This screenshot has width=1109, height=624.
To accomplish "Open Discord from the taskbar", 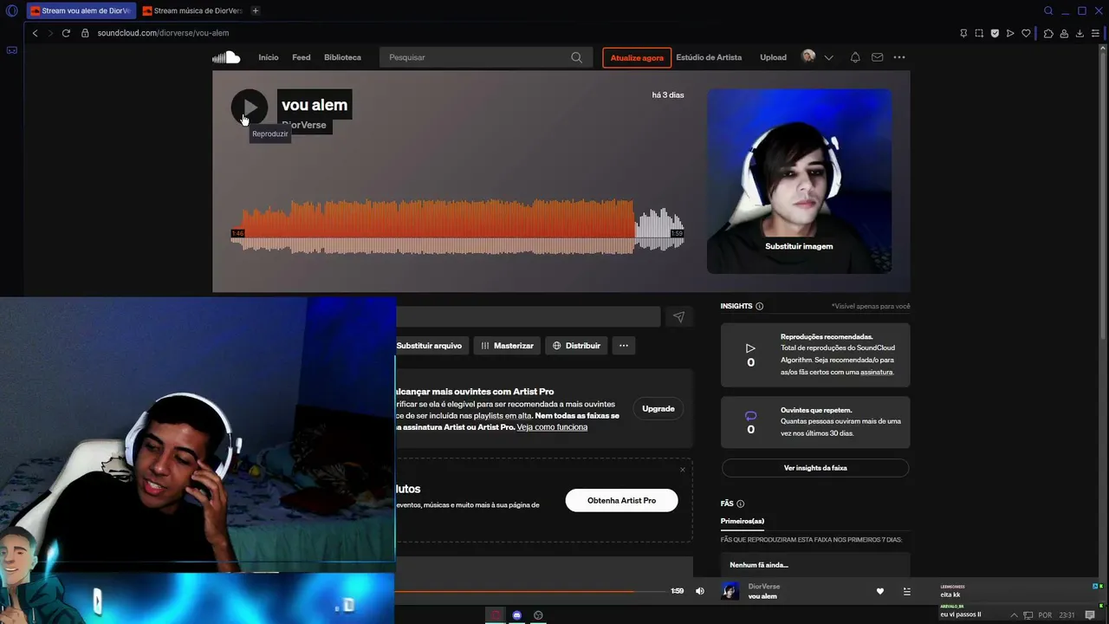I will click(x=517, y=615).
